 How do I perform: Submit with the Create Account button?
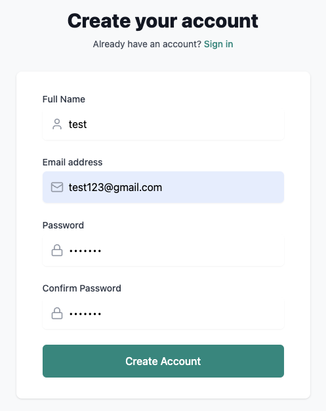(x=163, y=361)
